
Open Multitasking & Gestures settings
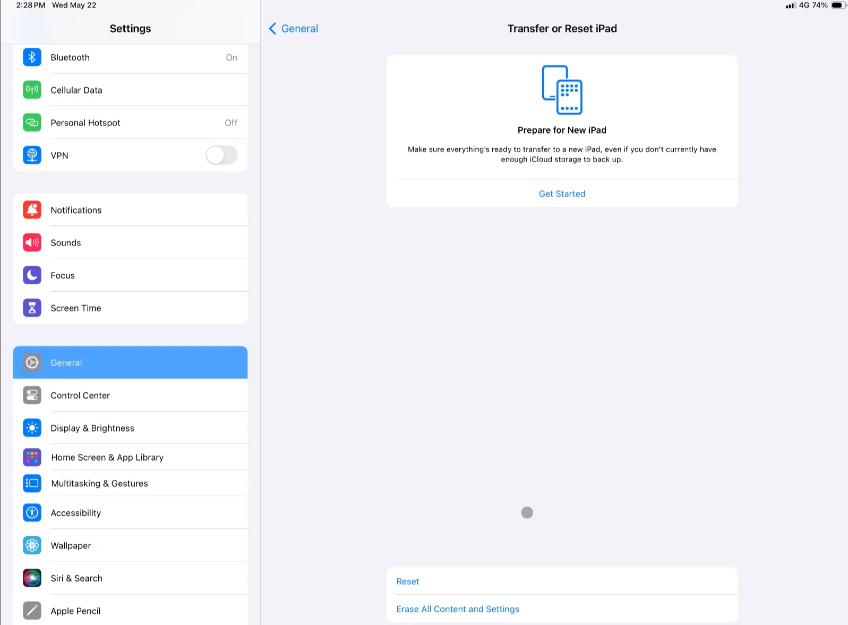coord(130,483)
